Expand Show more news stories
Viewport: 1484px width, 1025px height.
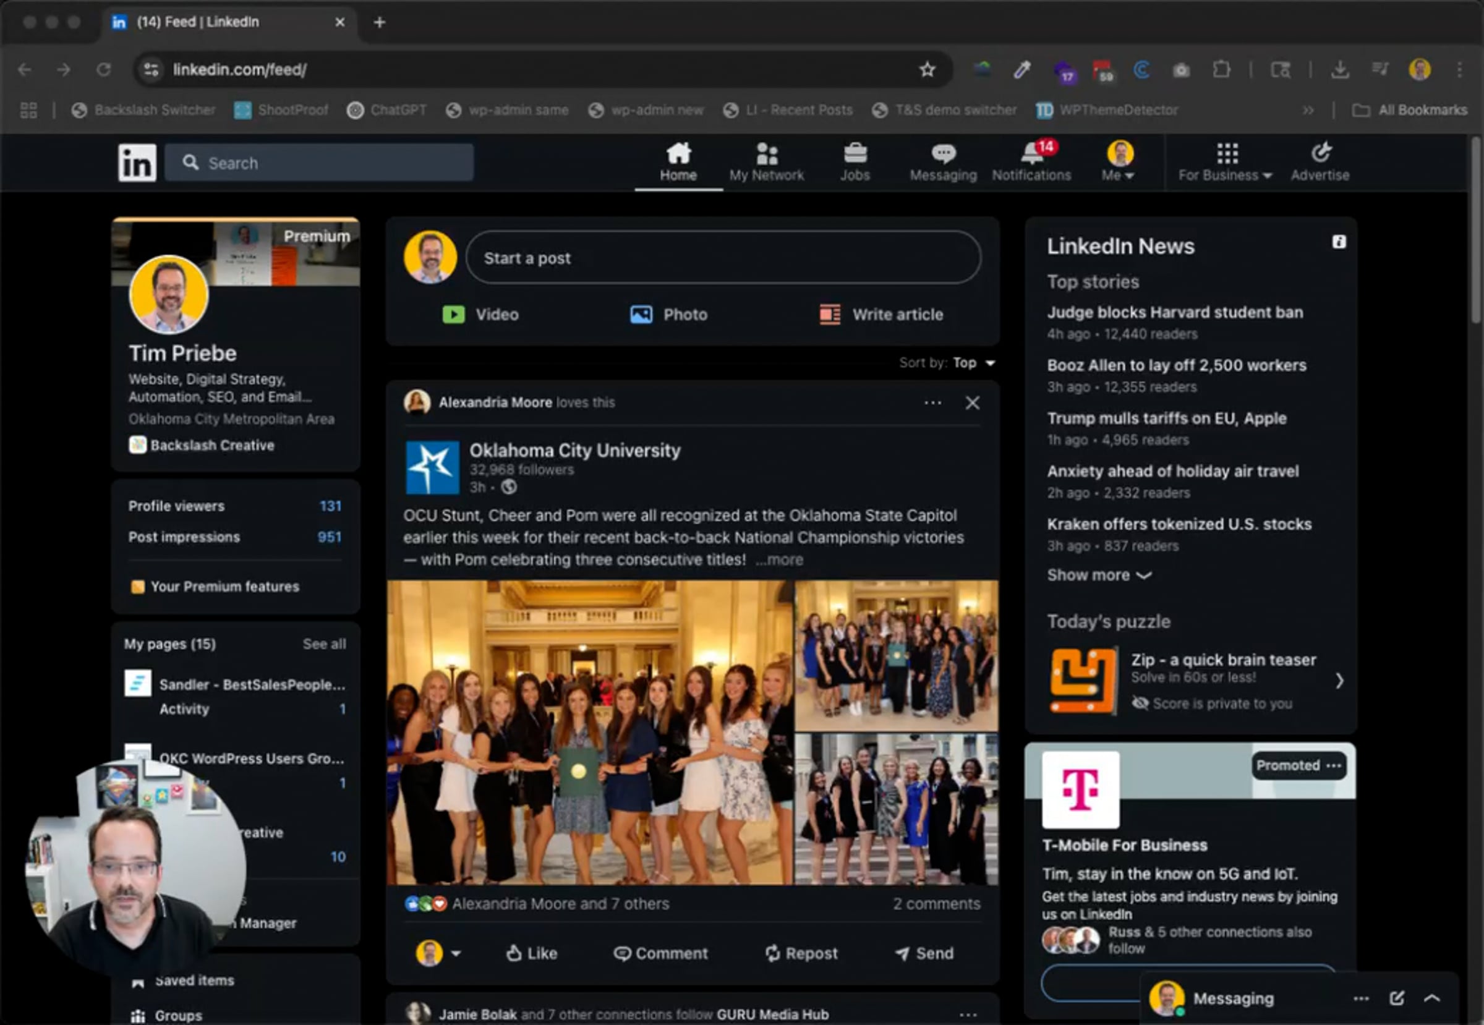(1099, 576)
